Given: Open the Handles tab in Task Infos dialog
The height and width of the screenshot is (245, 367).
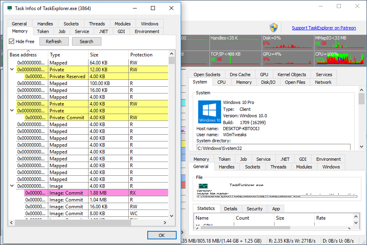Looking at the screenshot, I should (45, 24).
